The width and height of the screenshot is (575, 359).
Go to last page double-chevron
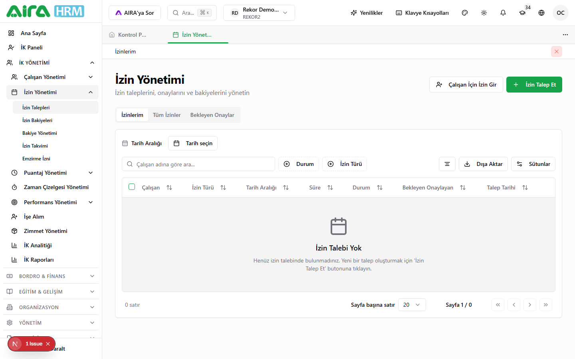coord(546,305)
